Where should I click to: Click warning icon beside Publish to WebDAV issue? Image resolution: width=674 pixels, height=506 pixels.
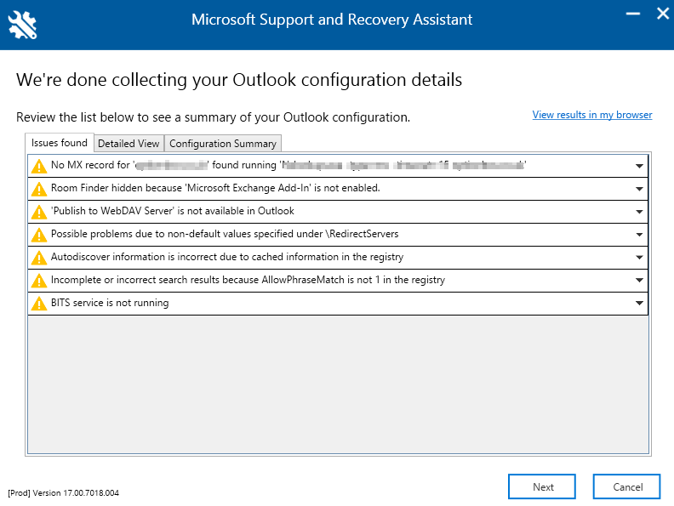39,212
